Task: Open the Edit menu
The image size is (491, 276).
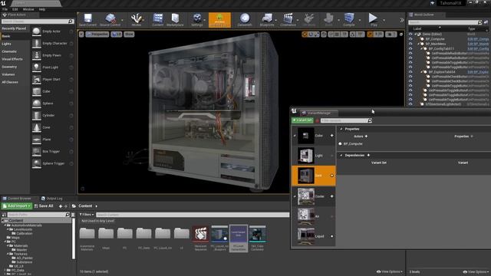Action: (15, 9)
